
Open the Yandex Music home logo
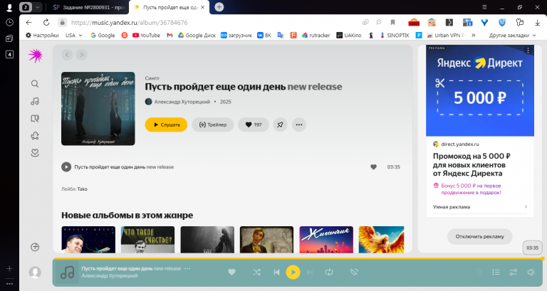[x=36, y=55]
